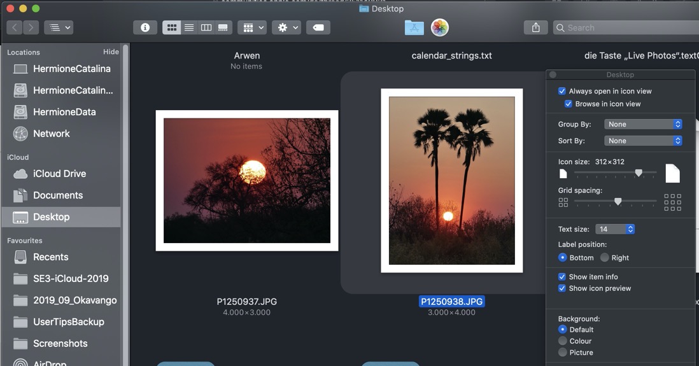Click the Get Info toolbar icon

pos(145,27)
